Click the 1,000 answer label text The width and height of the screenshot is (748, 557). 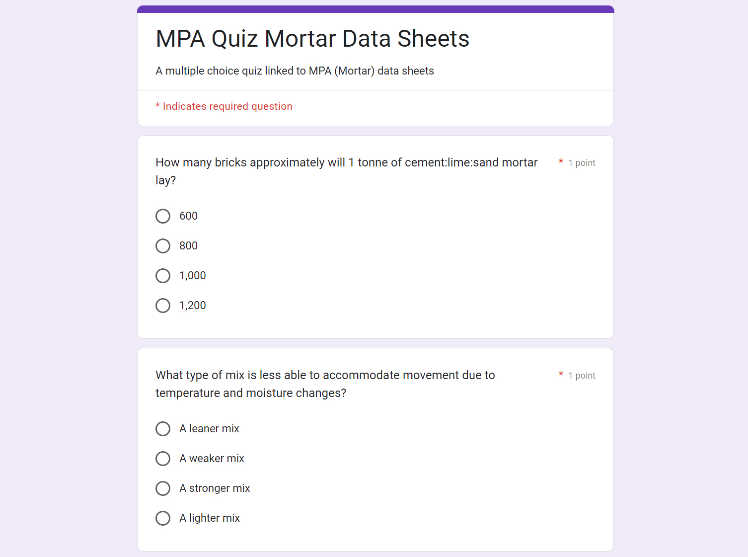pyautogui.click(x=193, y=276)
